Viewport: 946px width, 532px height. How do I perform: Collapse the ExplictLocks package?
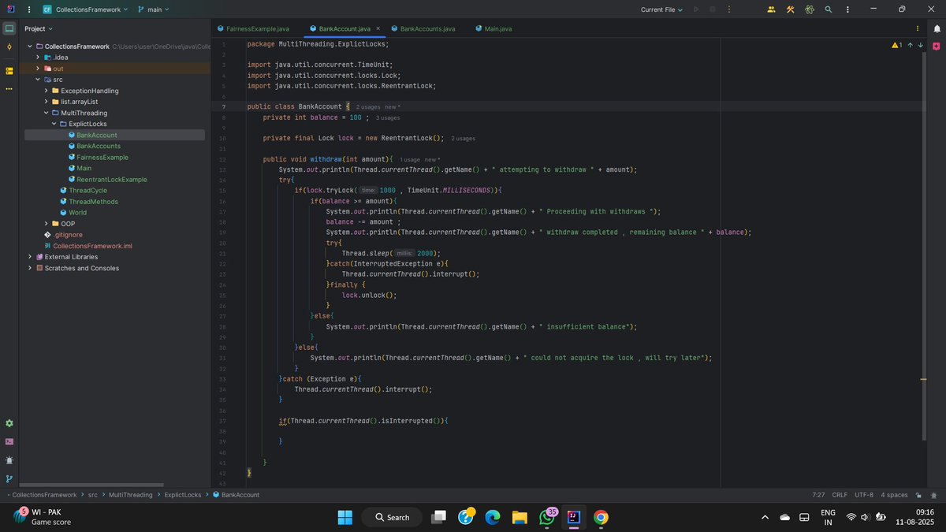pos(54,124)
